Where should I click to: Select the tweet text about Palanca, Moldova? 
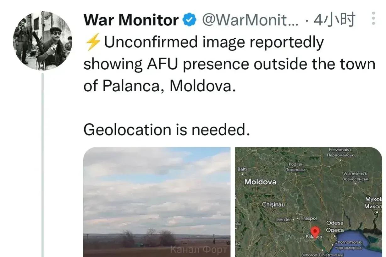tap(229, 64)
